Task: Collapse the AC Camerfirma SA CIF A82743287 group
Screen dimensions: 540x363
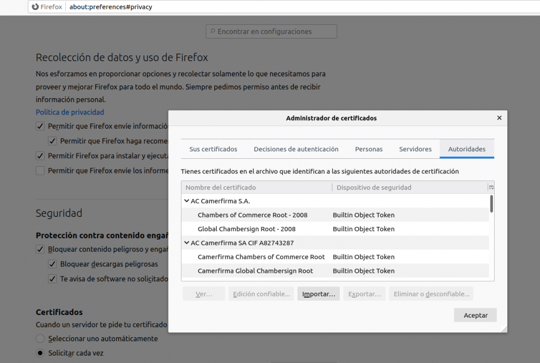Action: pyautogui.click(x=187, y=243)
